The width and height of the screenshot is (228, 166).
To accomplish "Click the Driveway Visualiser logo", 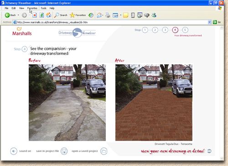I will point(77,33).
